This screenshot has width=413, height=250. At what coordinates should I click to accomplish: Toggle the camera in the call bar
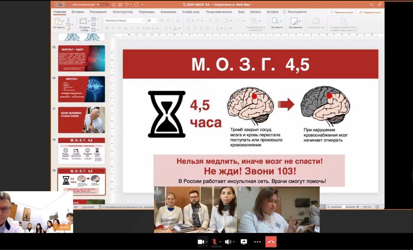coord(201,242)
